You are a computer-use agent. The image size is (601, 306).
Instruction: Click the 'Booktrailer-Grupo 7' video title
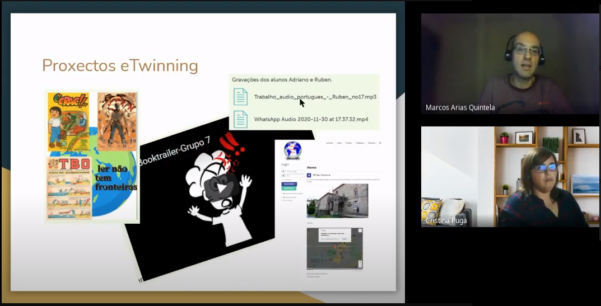[174, 151]
